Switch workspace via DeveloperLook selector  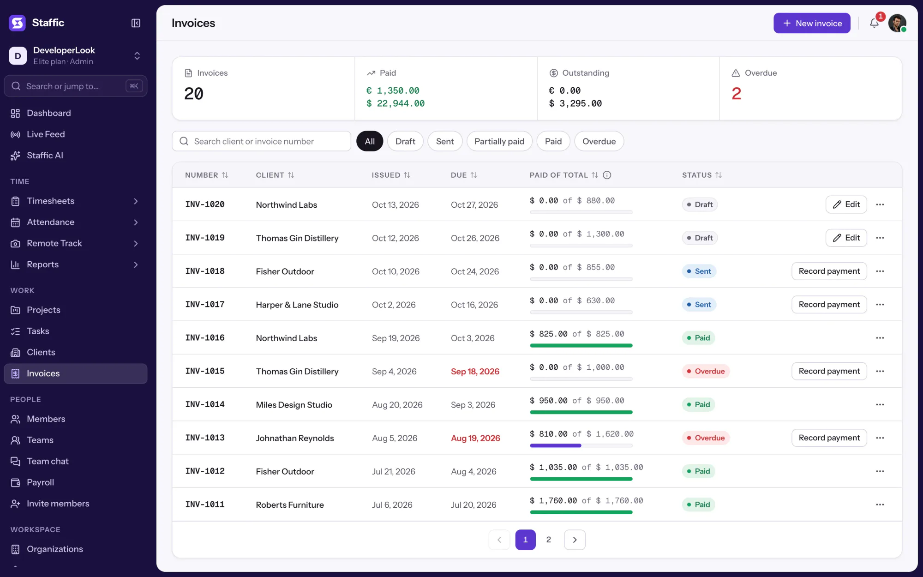tap(75, 56)
